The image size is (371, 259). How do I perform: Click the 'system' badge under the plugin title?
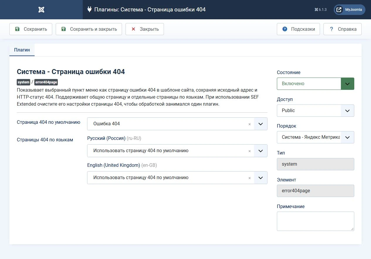23,82
